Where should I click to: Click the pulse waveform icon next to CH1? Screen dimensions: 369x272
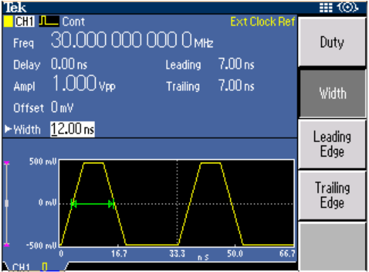tap(49, 21)
